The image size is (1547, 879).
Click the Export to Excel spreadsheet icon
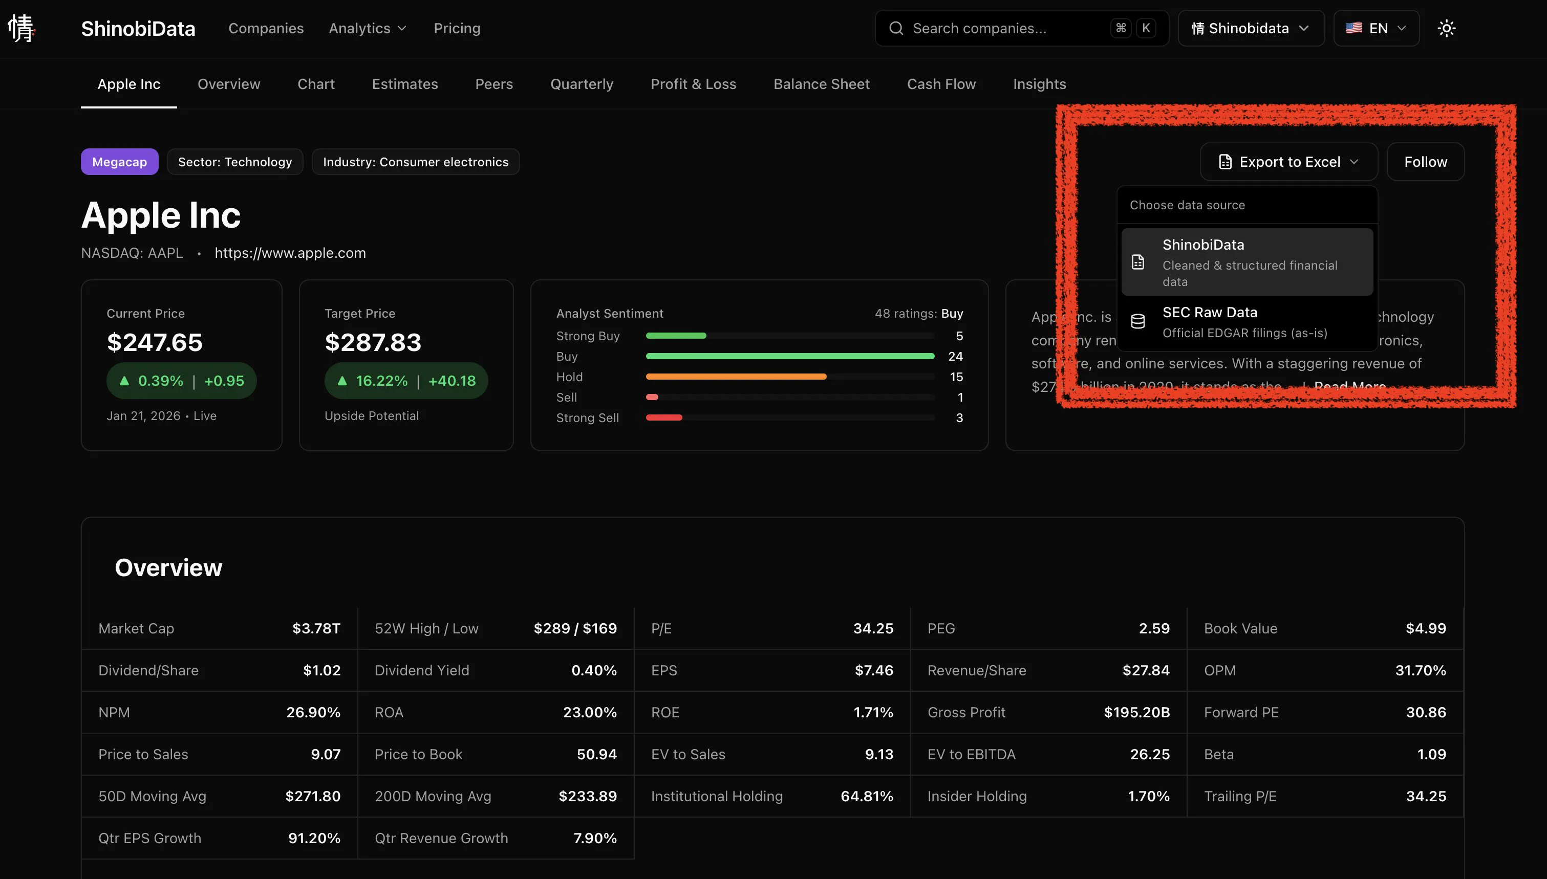pyautogui.click(x=1224, y=162)
